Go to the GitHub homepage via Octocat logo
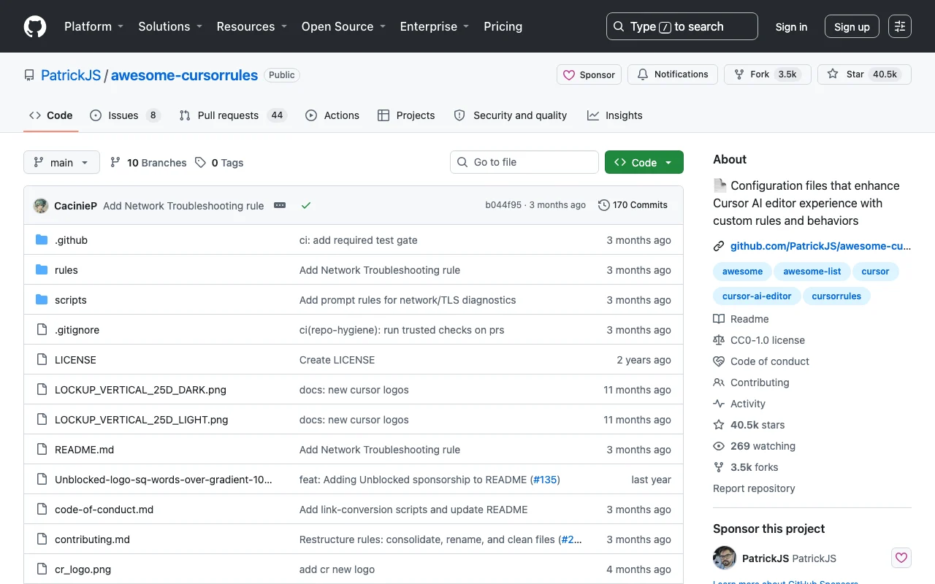 point(35,26)
